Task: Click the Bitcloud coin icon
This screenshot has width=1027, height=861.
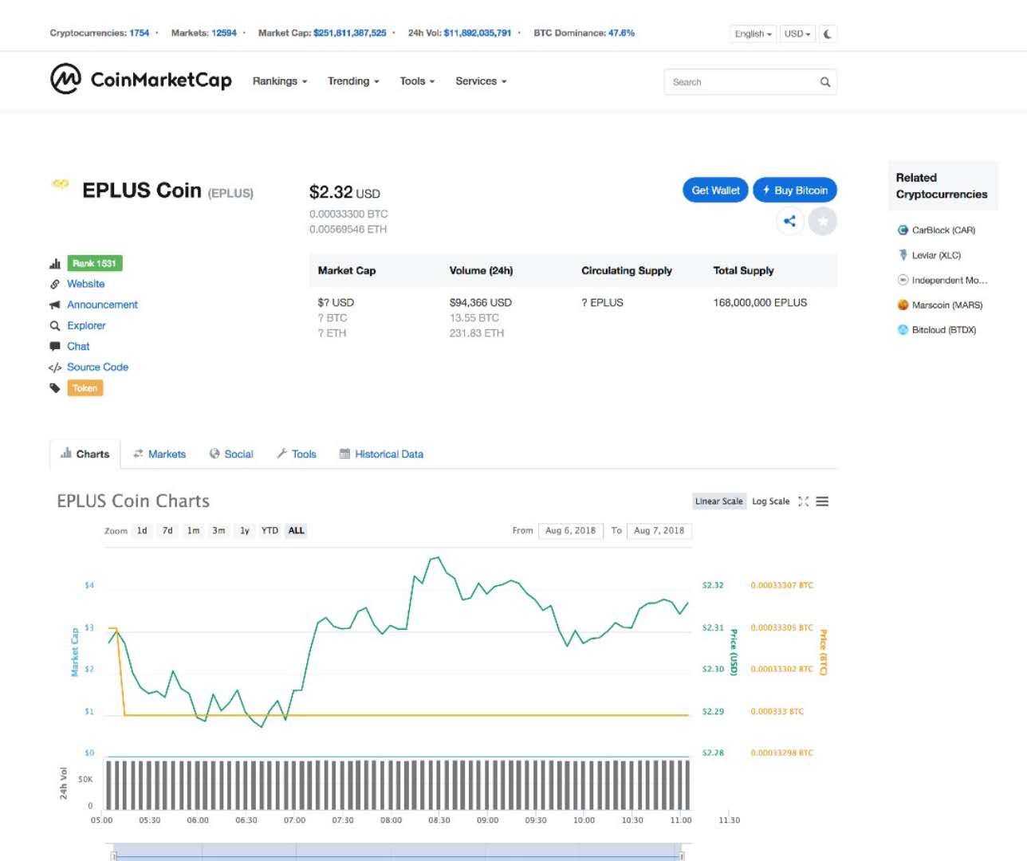Action: pos(903,329)
